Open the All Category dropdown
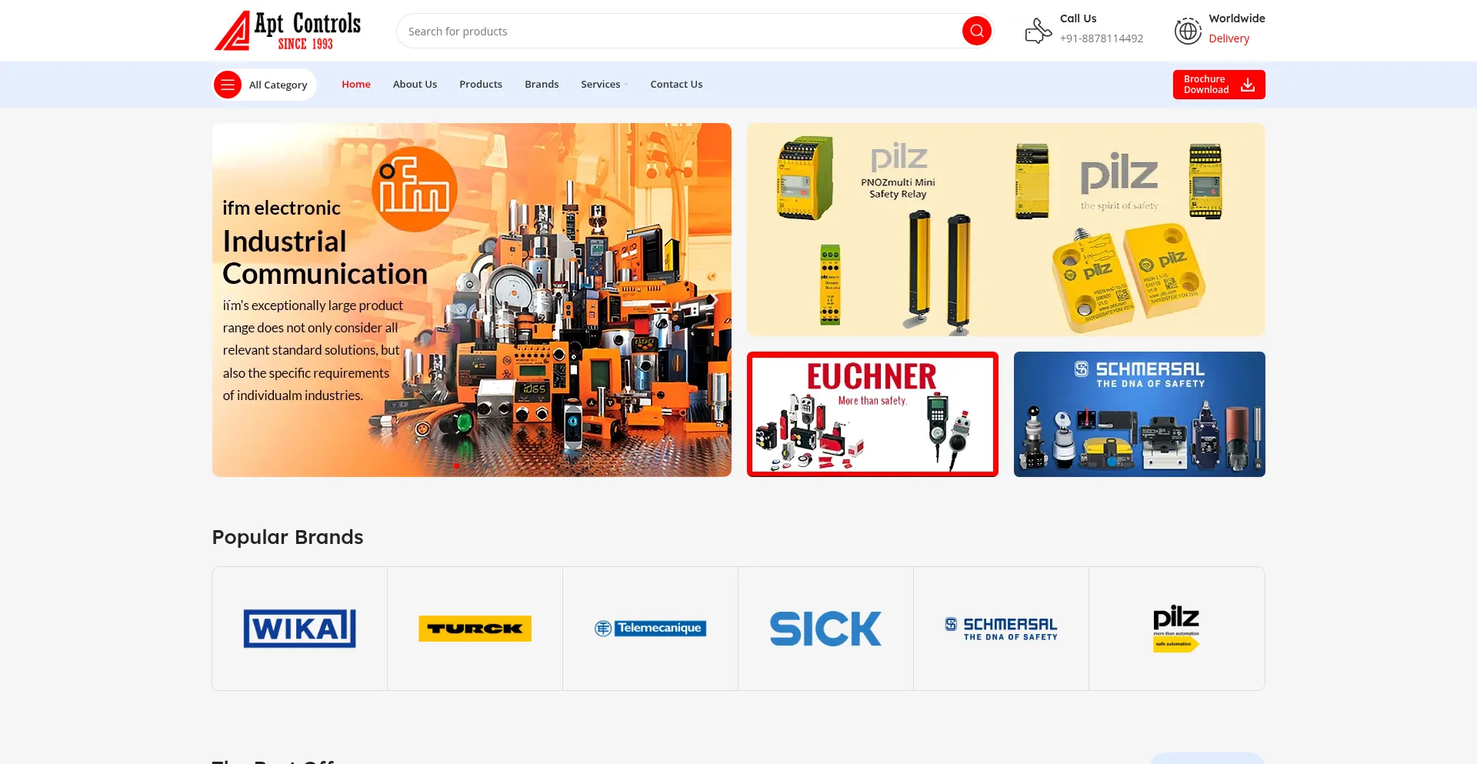The width and height of the screenshot is (1477, 764). [x=265, y=85]
